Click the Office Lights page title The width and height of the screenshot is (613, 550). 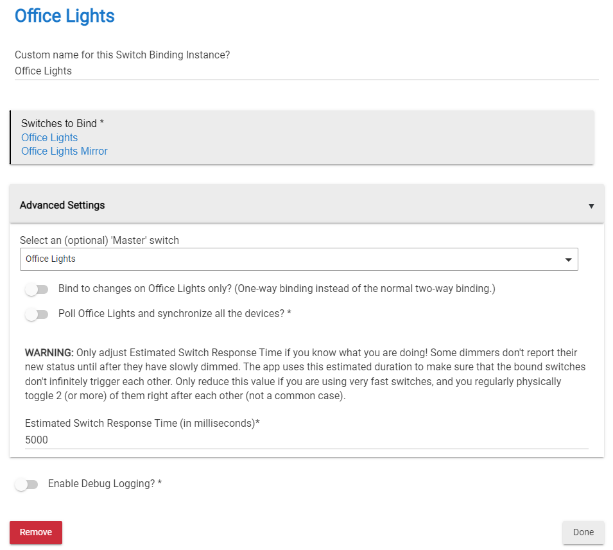pos(64,16)
